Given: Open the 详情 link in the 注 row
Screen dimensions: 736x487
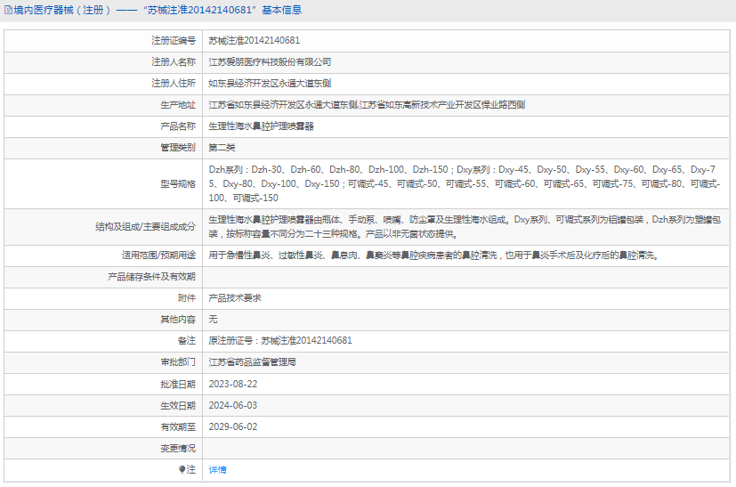Looking at the screenshot, I should [217, 469].
